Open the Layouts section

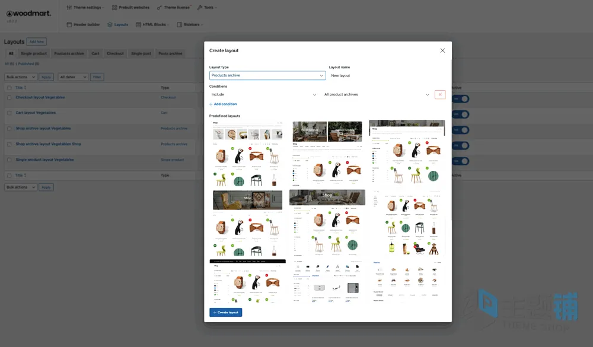tap(117, 24)
